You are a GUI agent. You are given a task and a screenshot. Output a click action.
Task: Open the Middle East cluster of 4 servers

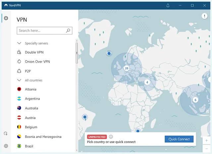click(x=147, y=82)
